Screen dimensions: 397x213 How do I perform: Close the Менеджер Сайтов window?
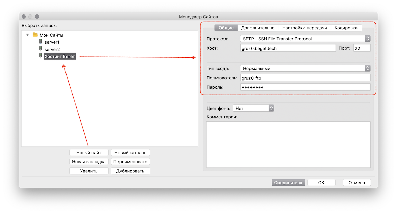24,17
